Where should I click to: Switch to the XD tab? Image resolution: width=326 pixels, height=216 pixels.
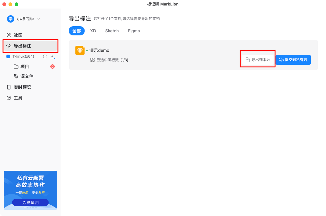coord(93,31)
